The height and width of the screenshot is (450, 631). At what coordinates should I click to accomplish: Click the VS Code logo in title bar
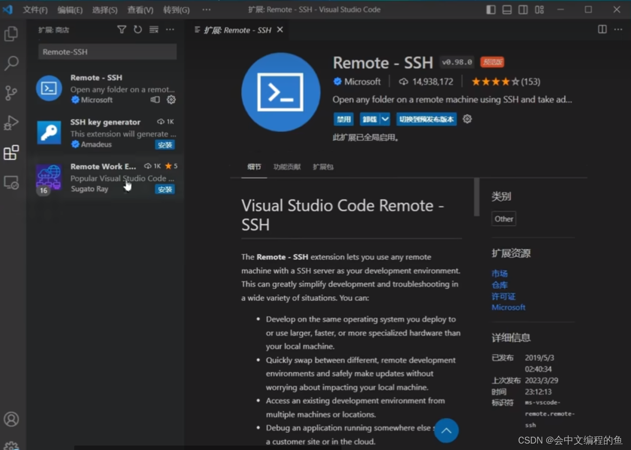(x=7, y=9)
